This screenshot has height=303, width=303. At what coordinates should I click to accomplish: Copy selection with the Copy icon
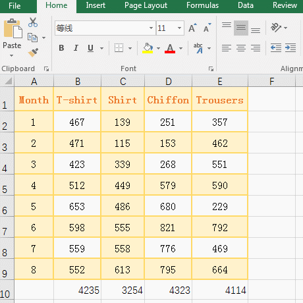(x=32, y=38)
